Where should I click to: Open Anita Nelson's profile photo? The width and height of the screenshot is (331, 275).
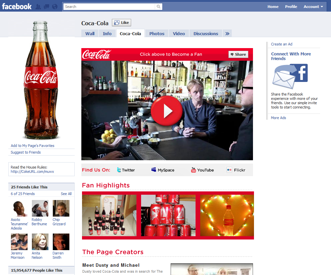tap(40, 242)
